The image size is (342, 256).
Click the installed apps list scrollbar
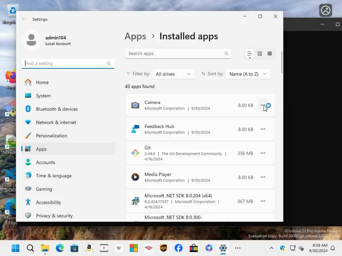click(x=282, y=62)
